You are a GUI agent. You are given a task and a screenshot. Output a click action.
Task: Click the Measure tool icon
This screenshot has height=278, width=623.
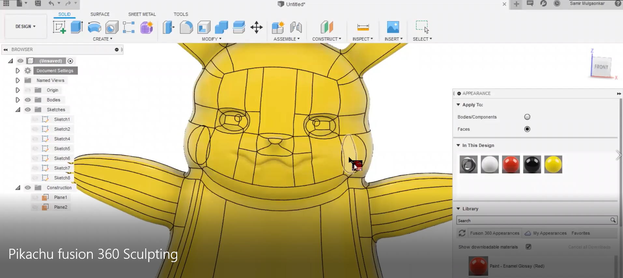[x=363, y=27]
